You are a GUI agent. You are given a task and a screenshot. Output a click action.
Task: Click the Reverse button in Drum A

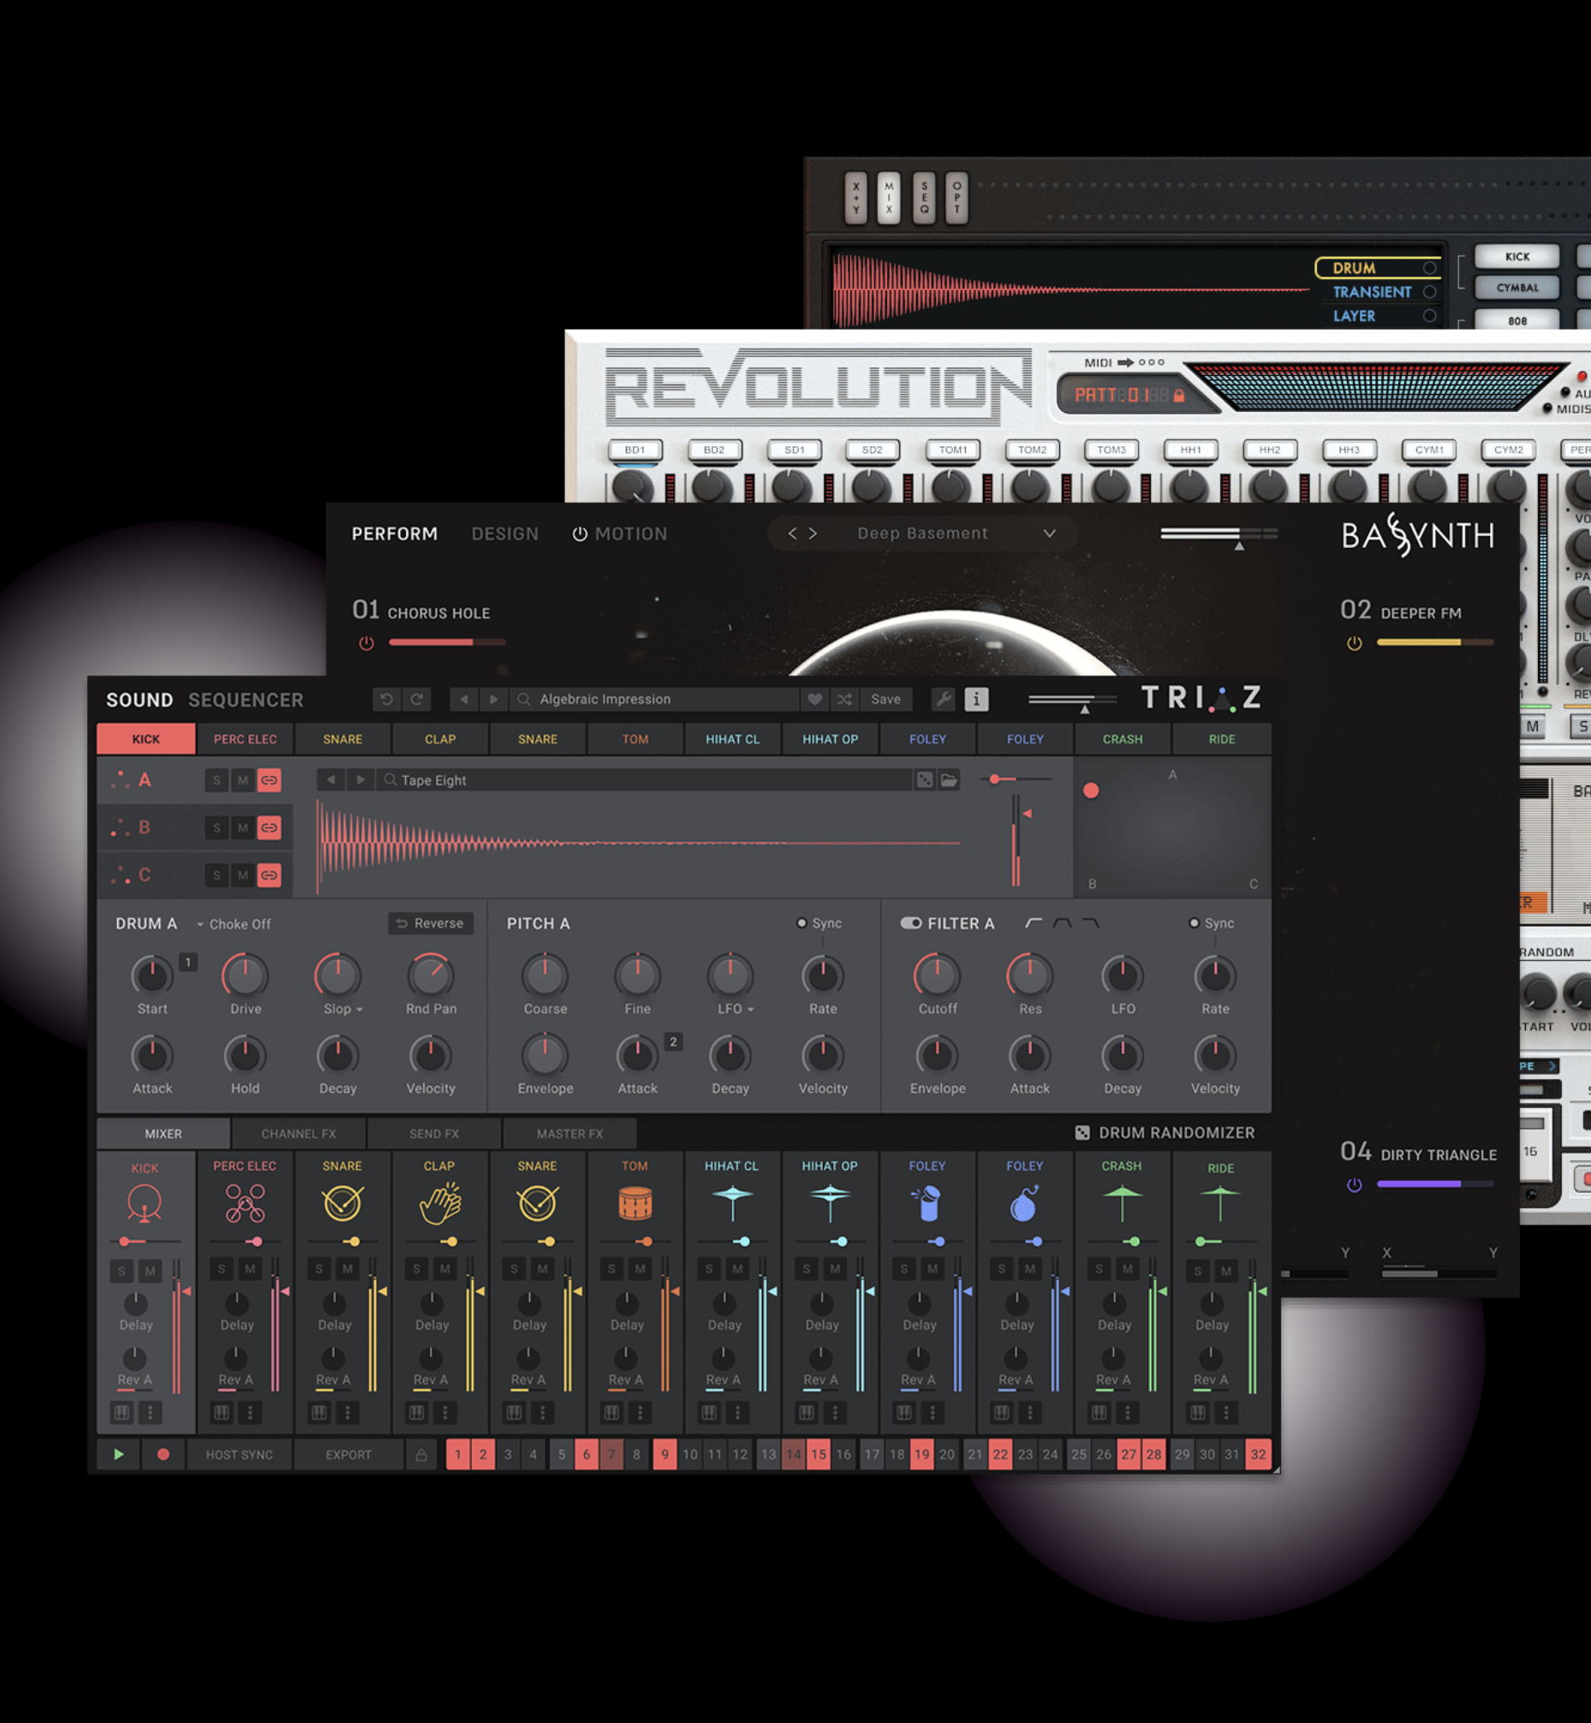(x=431, y=923)
